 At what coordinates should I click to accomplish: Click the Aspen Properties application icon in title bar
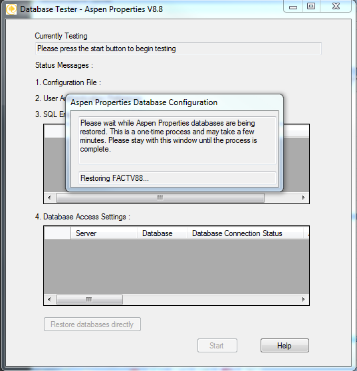(11, 9)
